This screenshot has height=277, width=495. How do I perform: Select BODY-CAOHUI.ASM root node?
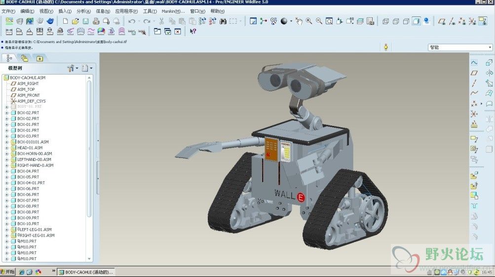[x=28, y=78]
